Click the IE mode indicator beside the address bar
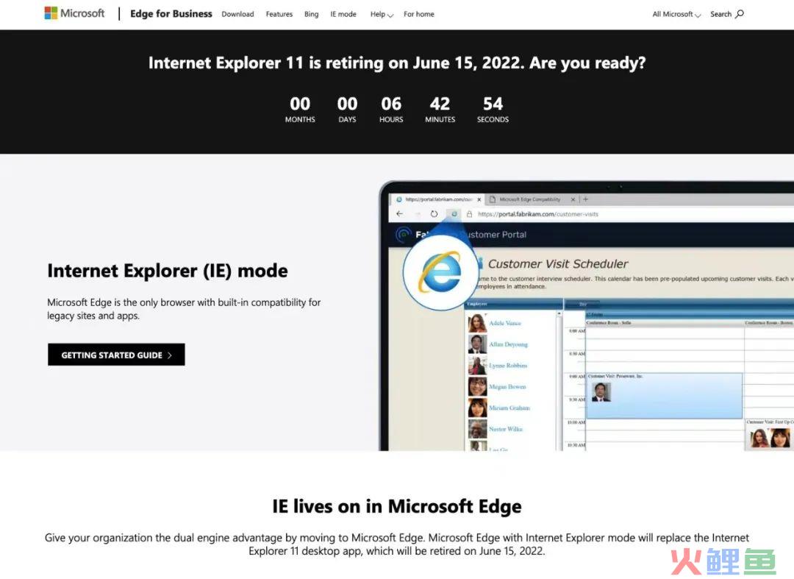 454,214
